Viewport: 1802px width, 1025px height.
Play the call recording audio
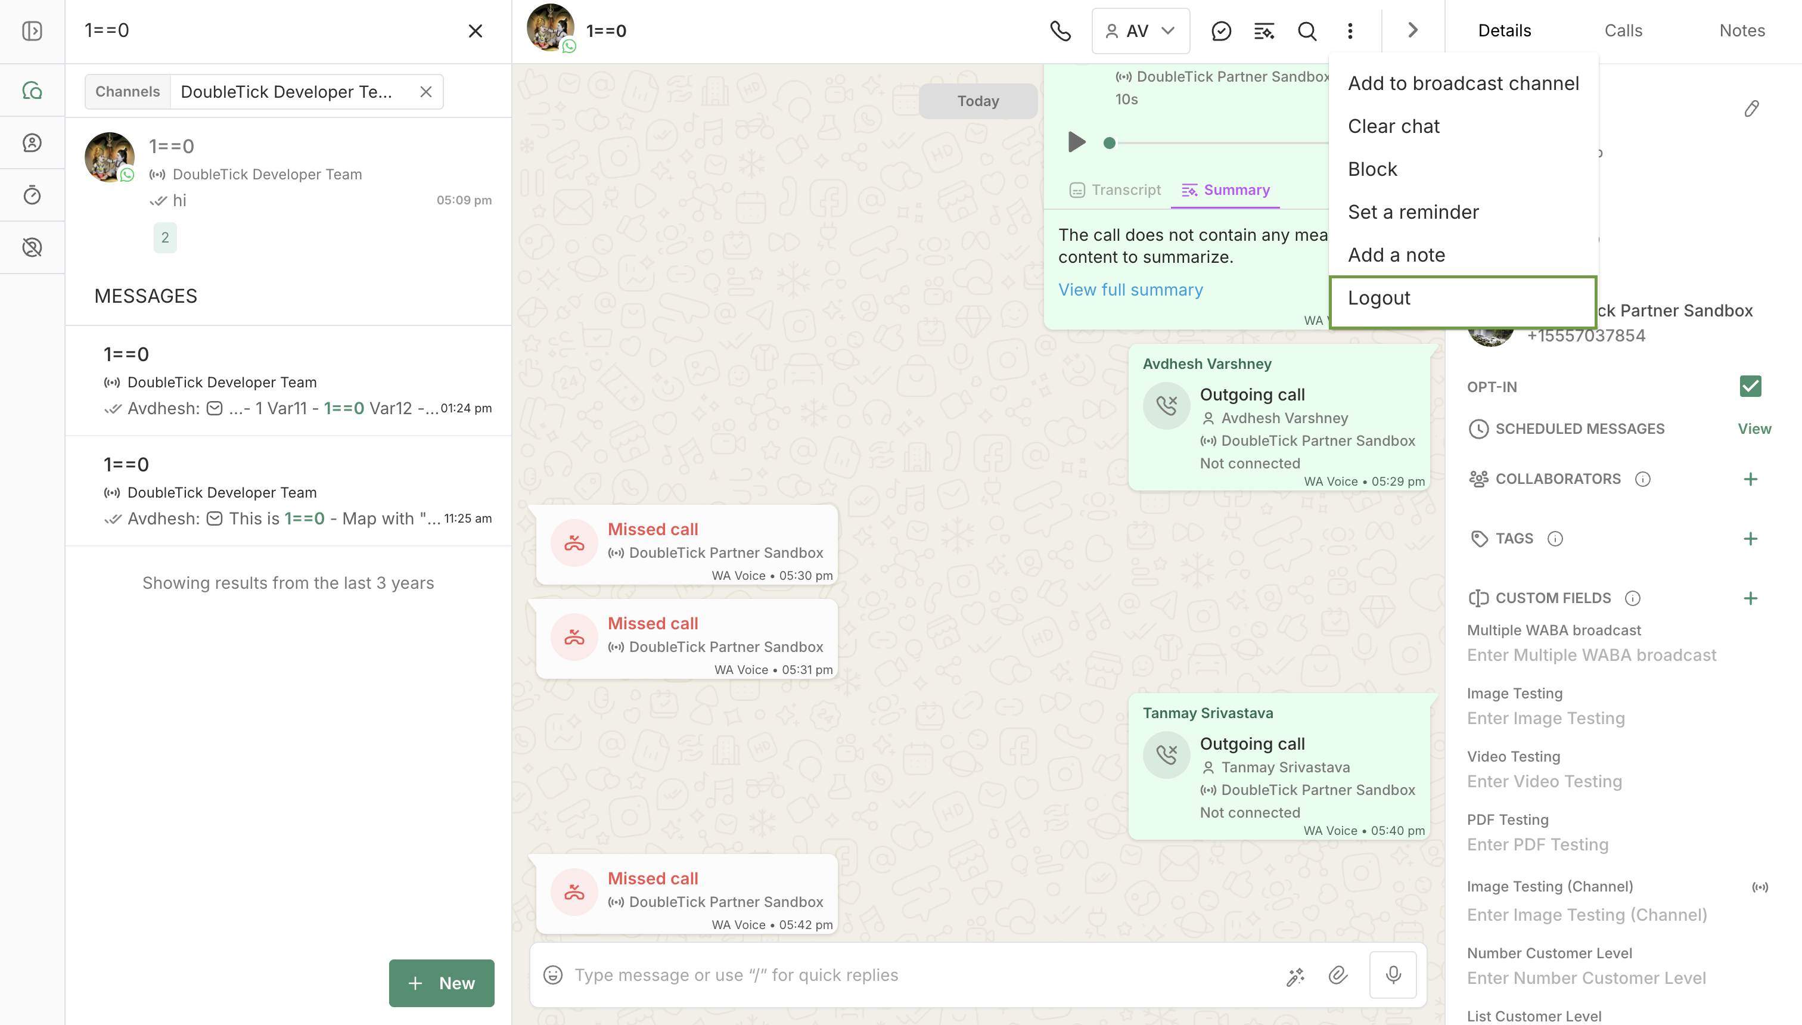click(x=1076, y=142)
